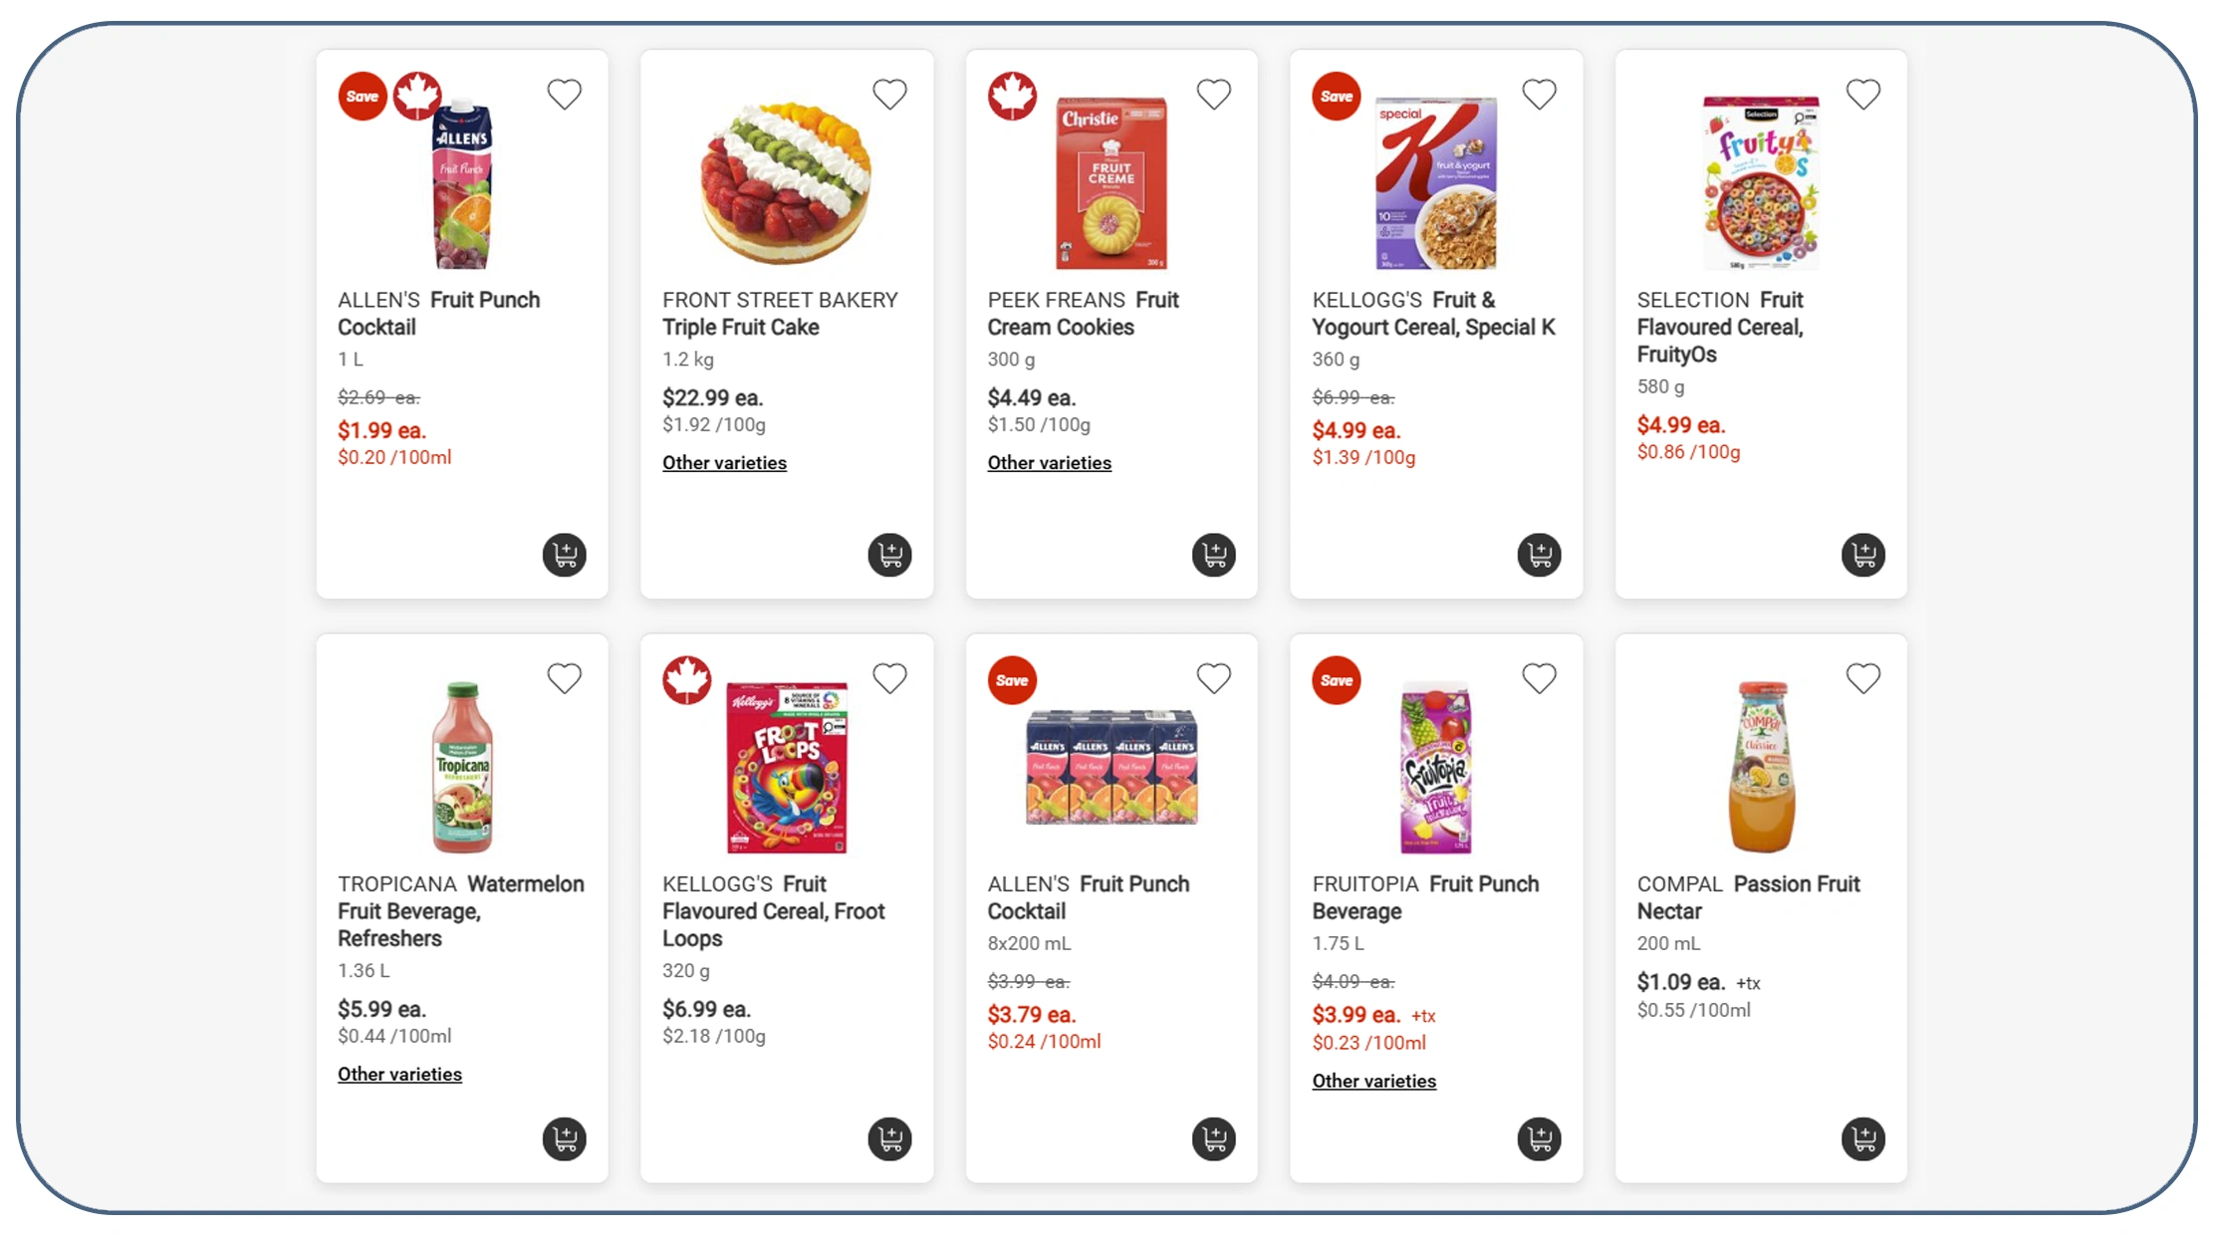2214x1235 pixels.
Task: Favourite the Allen's Fruit Punch Cocktail 1 L
Action: (565, 93)
